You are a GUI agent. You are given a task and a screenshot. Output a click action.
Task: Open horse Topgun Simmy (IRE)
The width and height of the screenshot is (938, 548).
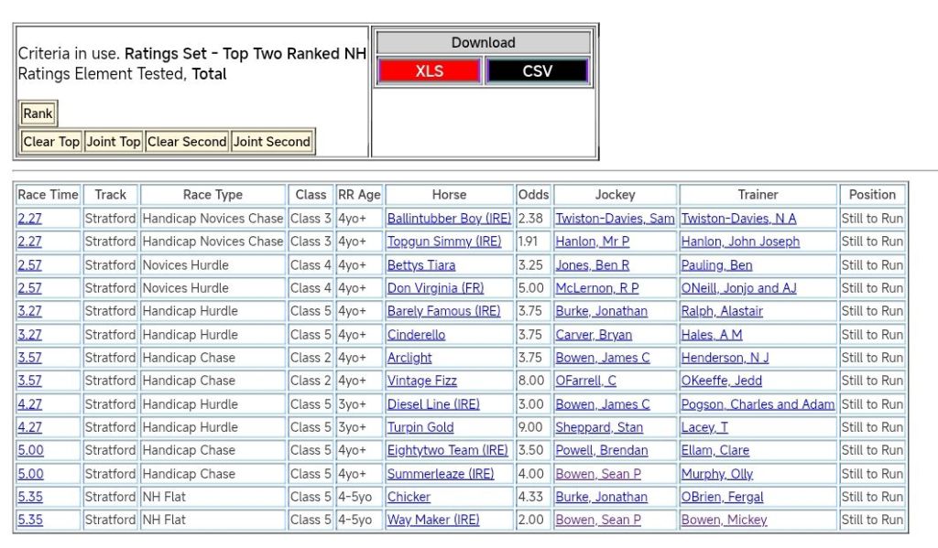pos(443,242)
